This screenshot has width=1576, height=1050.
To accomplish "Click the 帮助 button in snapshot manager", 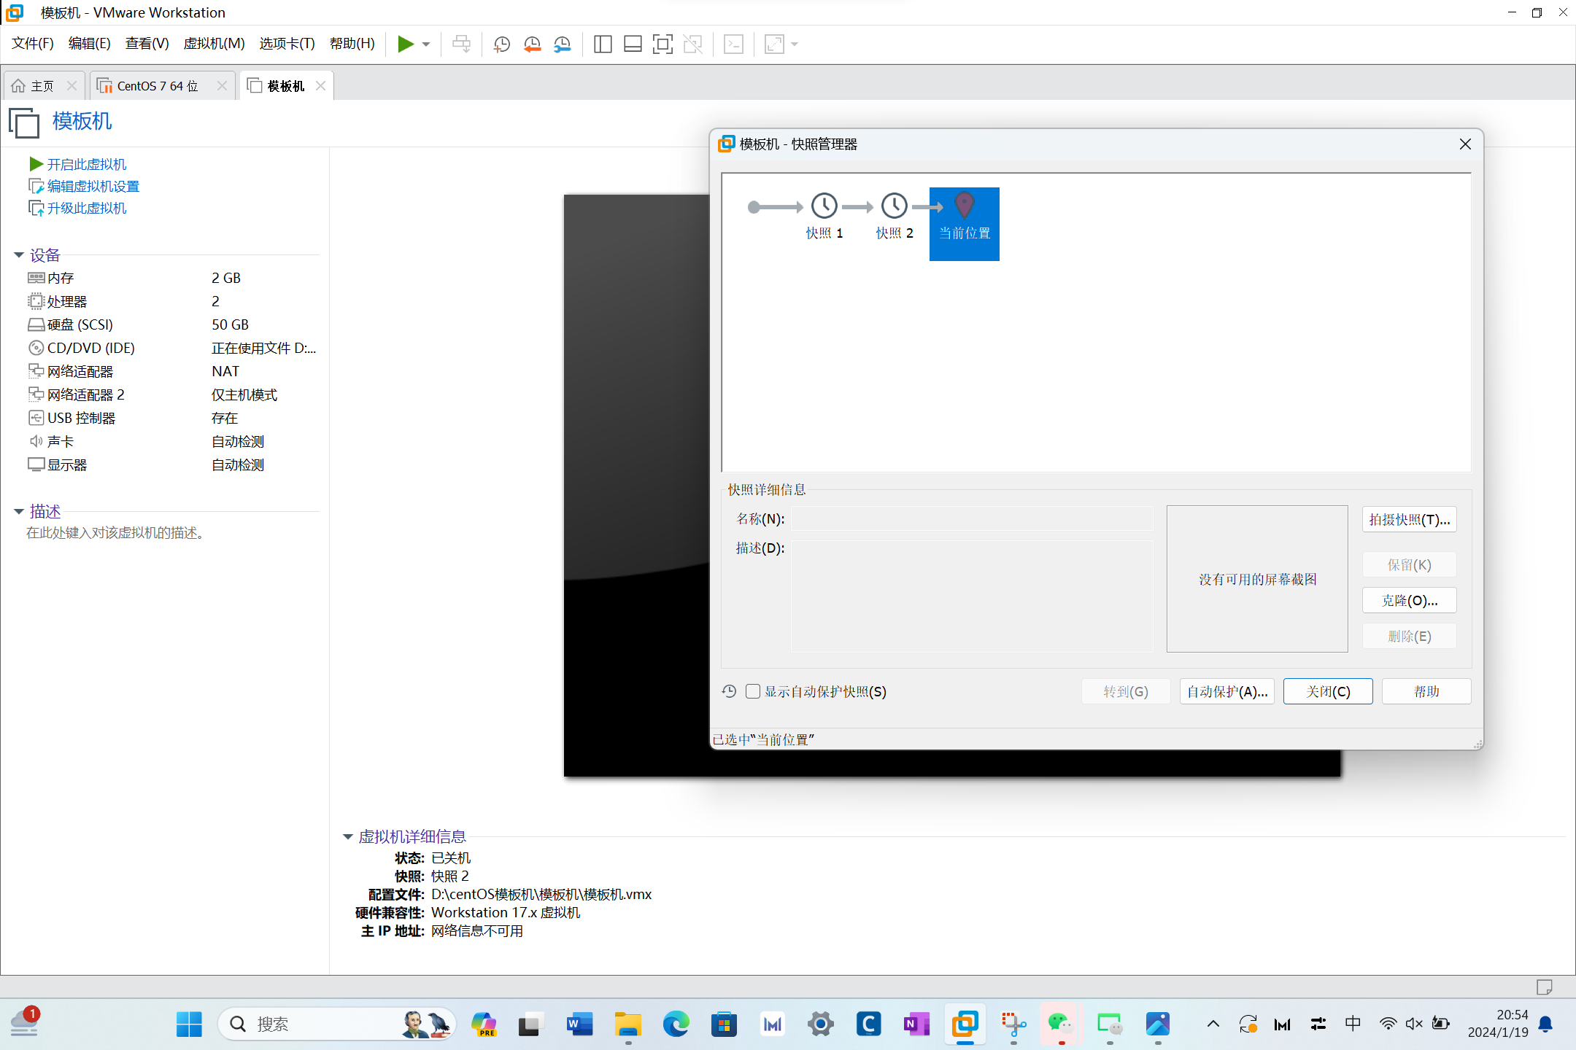I will coord(1426,691).
